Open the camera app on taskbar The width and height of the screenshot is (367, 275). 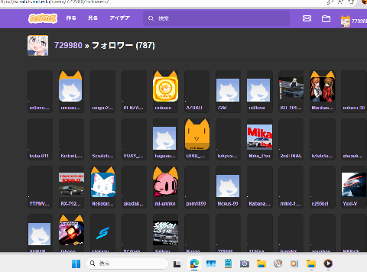pyautogui.click(x=245, y=264)
